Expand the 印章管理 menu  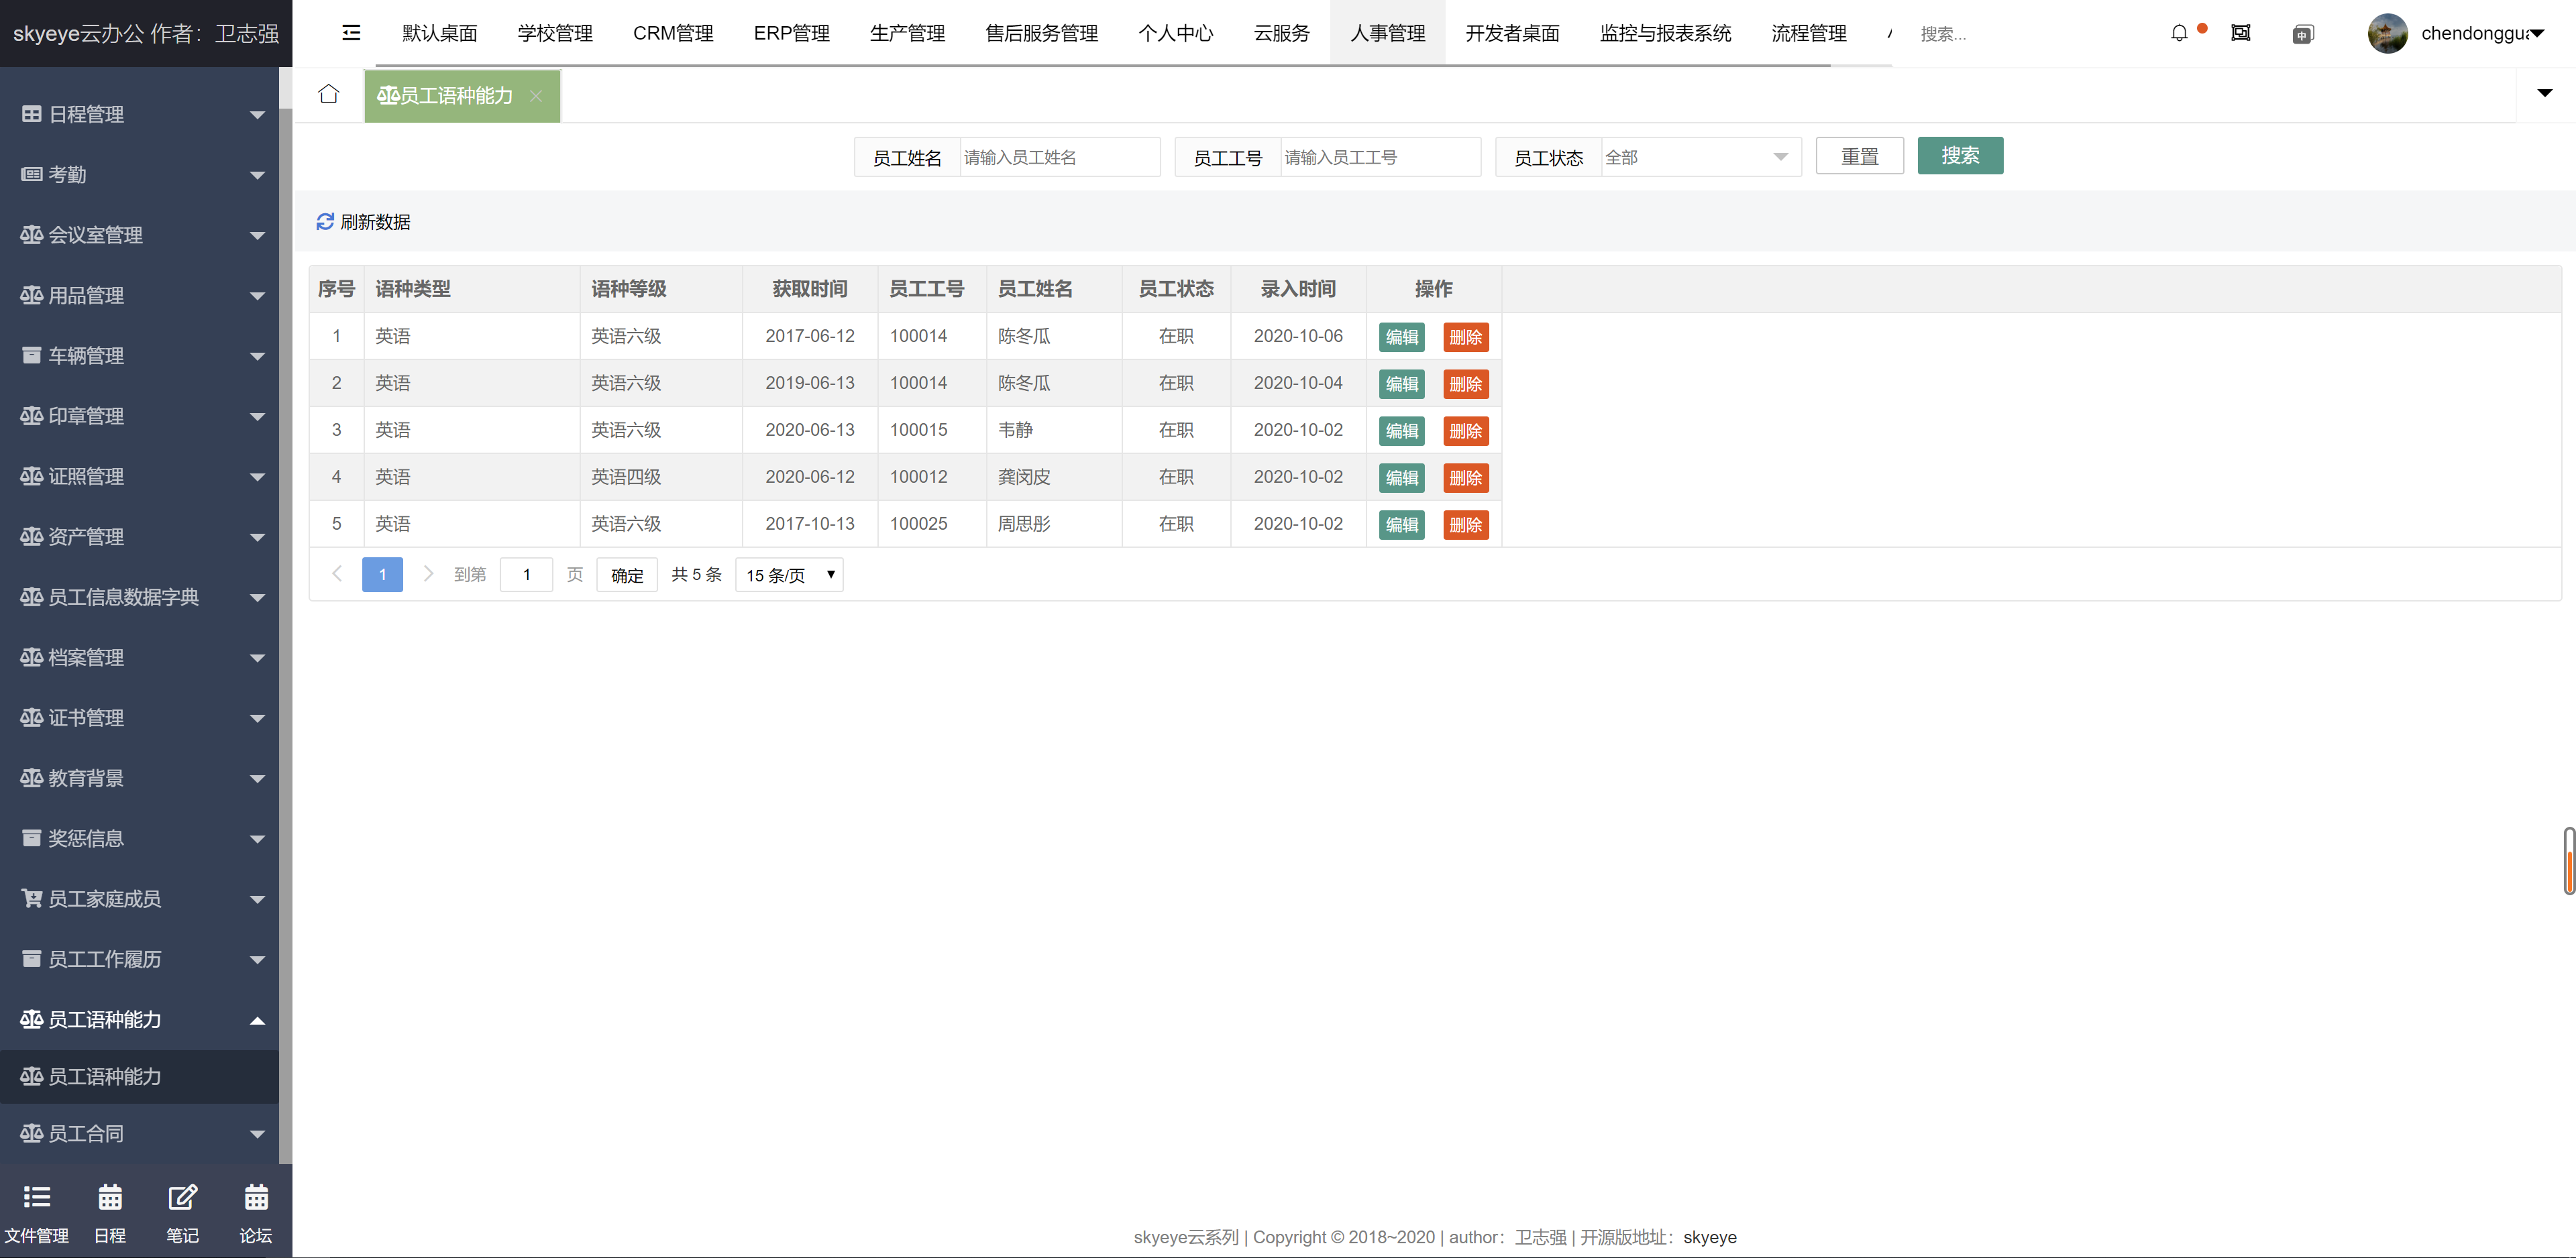point(139,416)
